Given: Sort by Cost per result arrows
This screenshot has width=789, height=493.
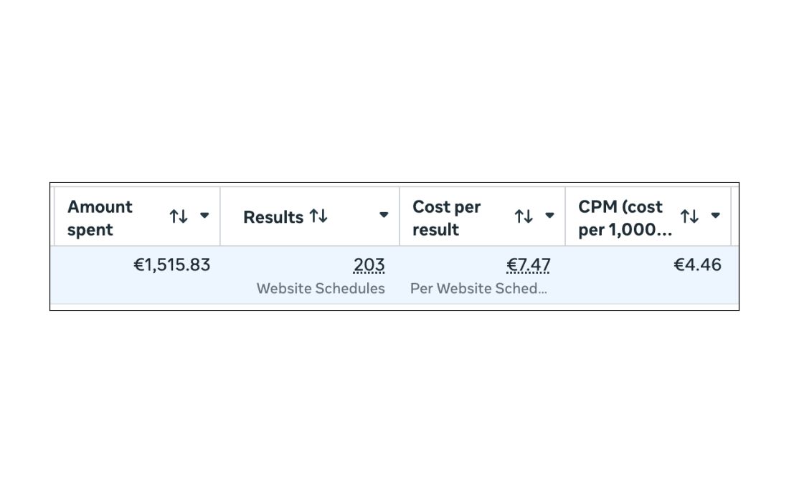Looking at the screenshot, I should pyautogui.click(x=524, y=216).
